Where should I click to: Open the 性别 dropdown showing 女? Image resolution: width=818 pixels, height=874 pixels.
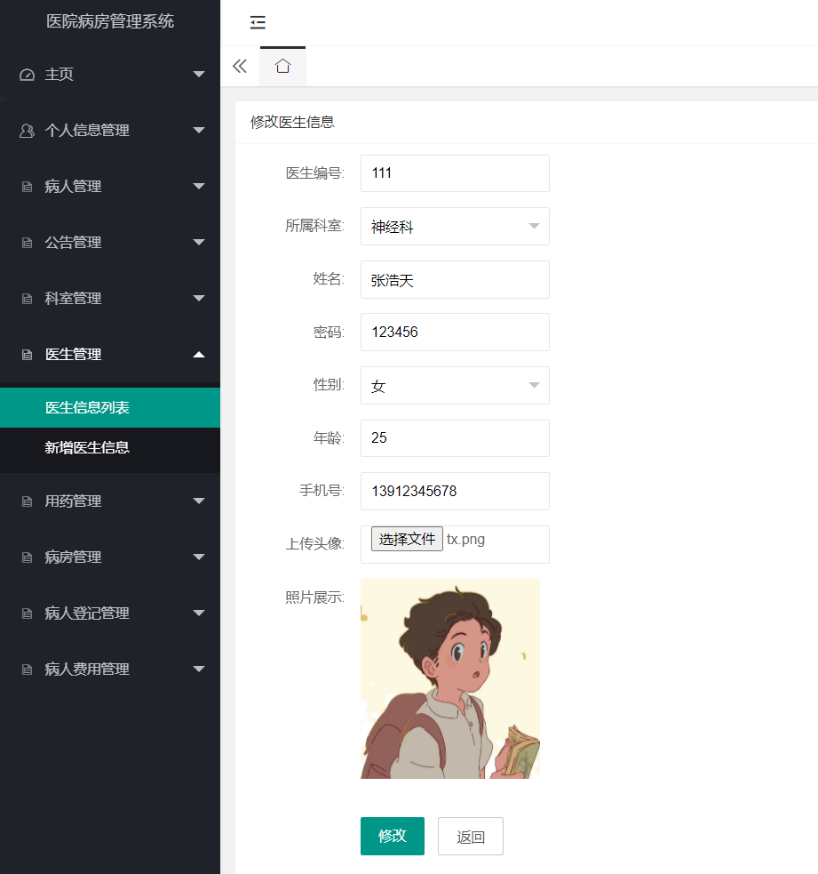point(455,385)
